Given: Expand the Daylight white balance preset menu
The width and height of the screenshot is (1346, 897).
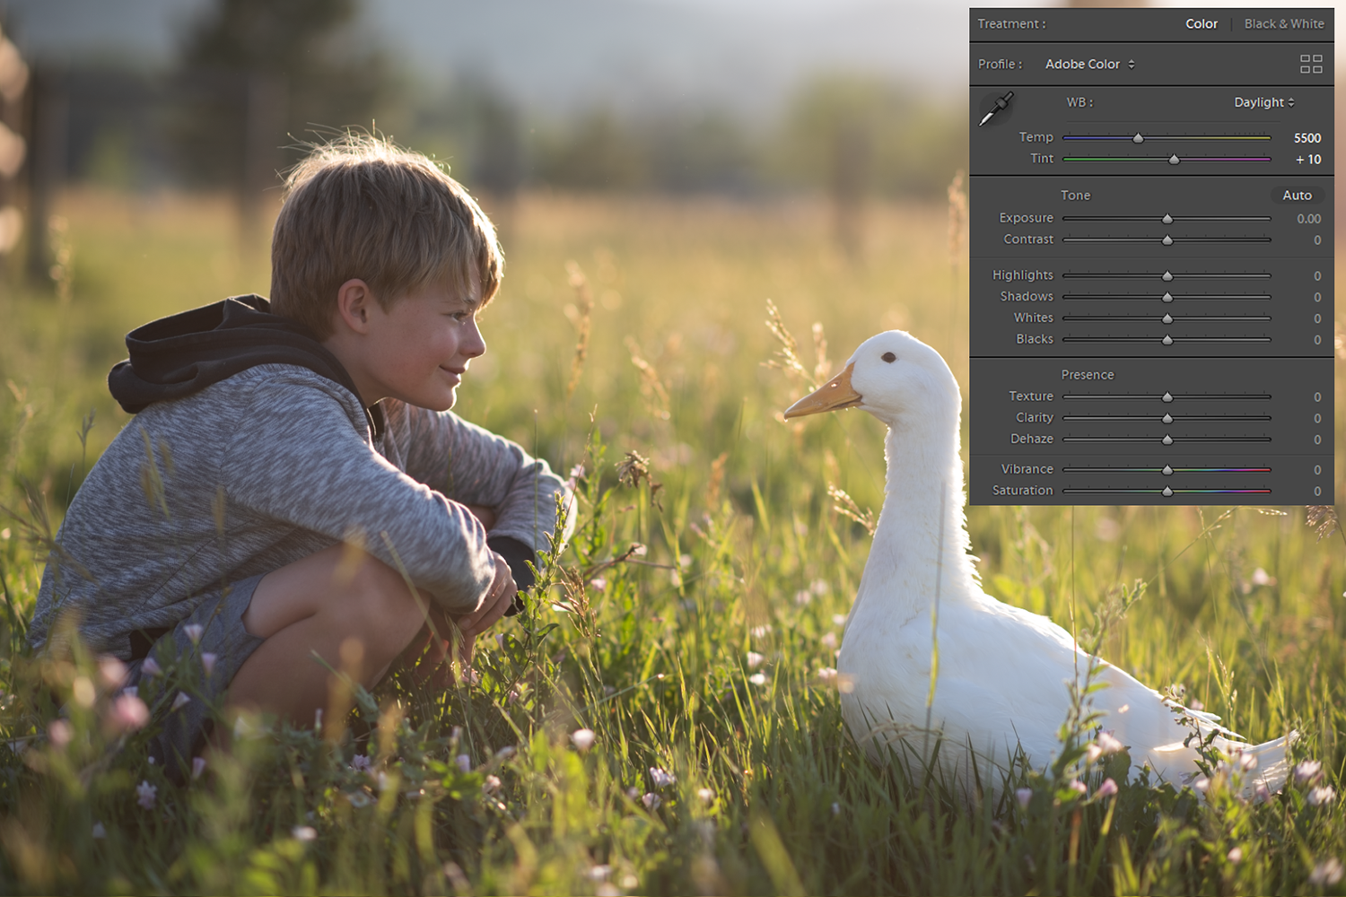Looking at the screenshot, I should tap(1263, 102).
